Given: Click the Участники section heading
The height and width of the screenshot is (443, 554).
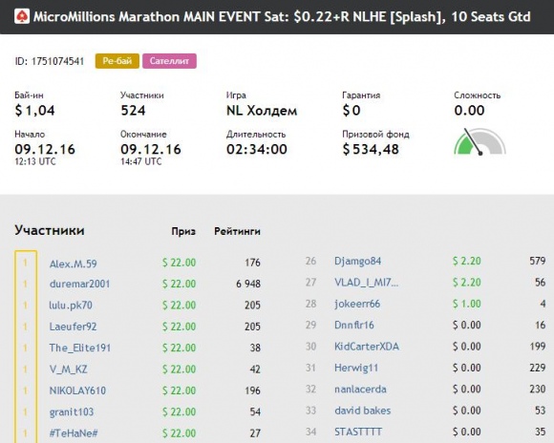Looking at the screenshot, I should coord(50,230).
